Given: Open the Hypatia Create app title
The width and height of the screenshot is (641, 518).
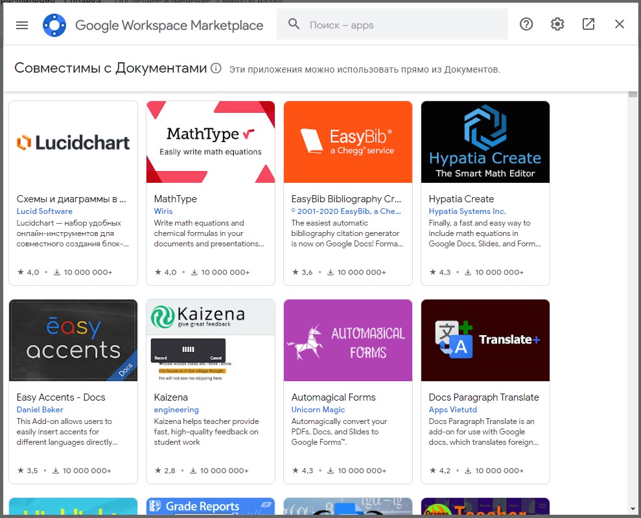Looking at the screenshot, I should click(461, 199).
